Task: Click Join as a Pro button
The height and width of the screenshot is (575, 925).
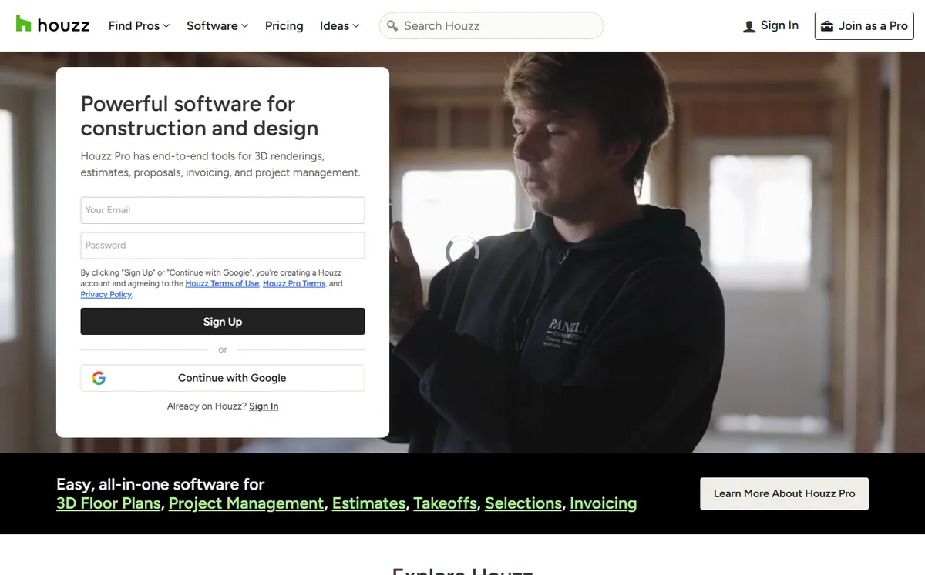Action: click(x=864, y=25)
